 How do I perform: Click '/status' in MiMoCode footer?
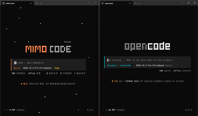tap(20, 110)
